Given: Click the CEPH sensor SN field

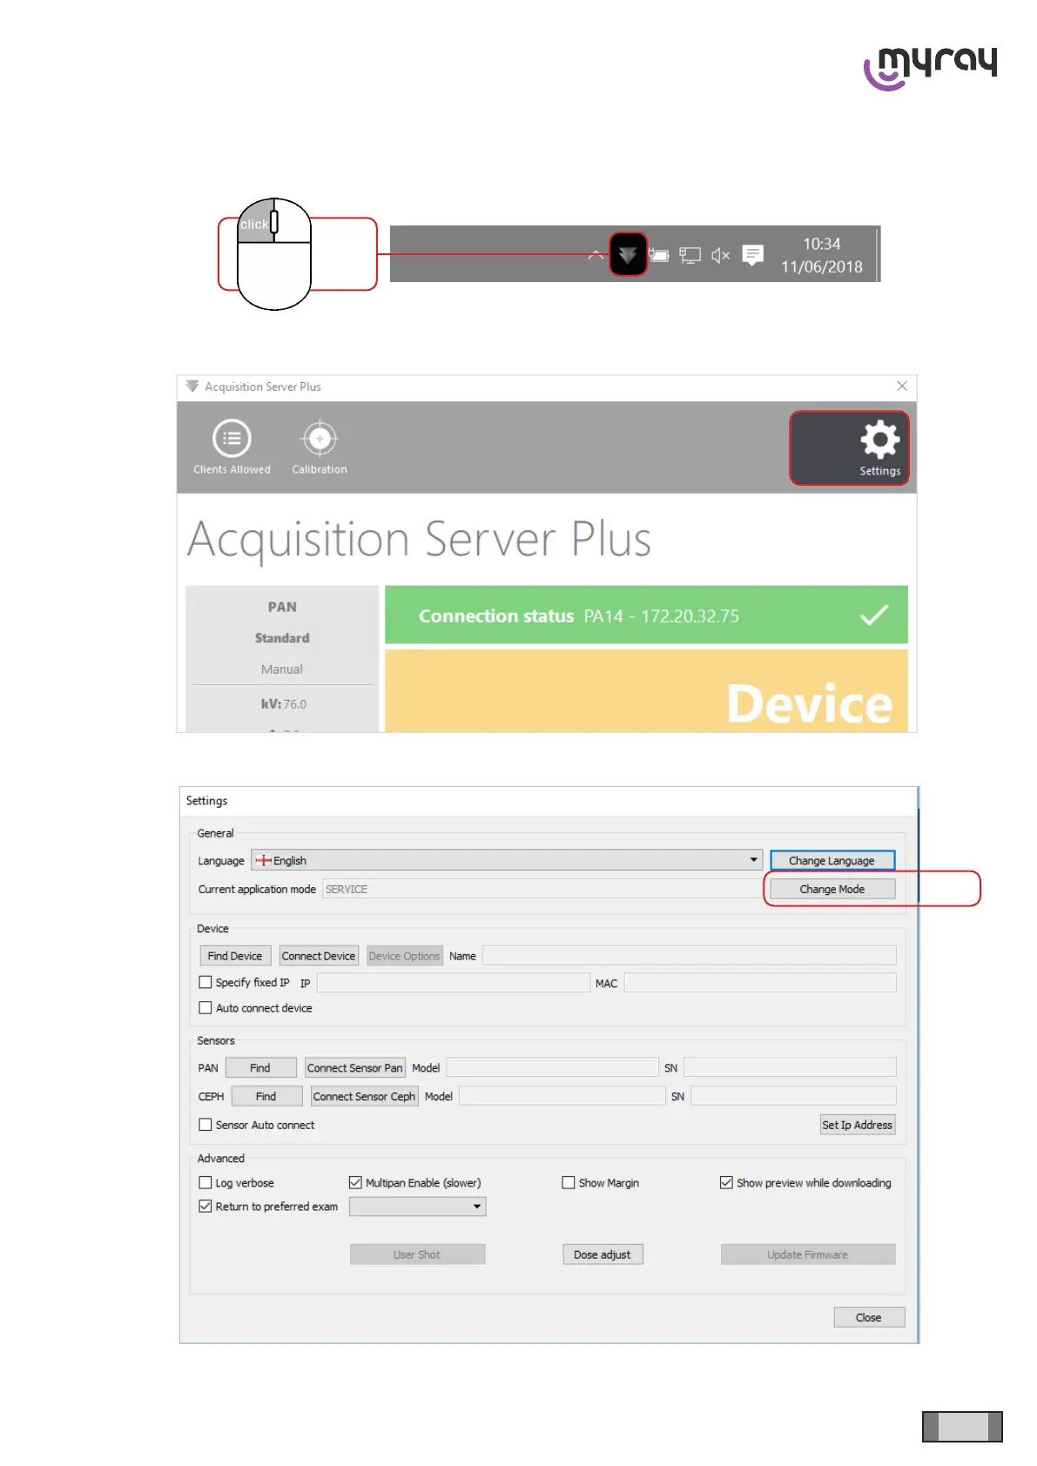Looking at the screenshot, I should pyautogui.click(x=793, y=1095).
